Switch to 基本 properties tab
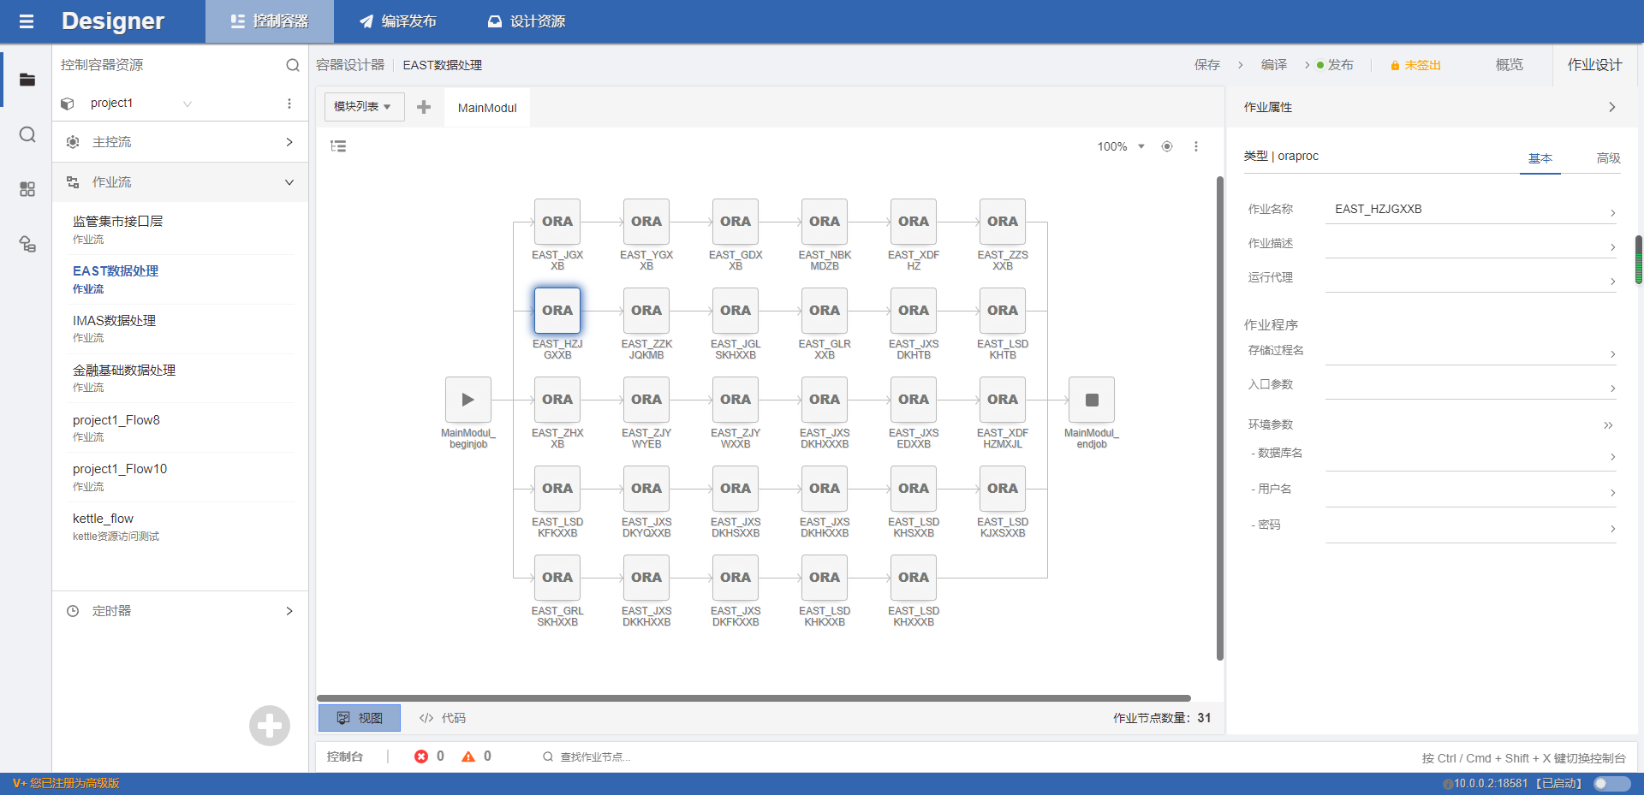Image resolution: width=1644 pixels, height=795 pixels. 1540,158
